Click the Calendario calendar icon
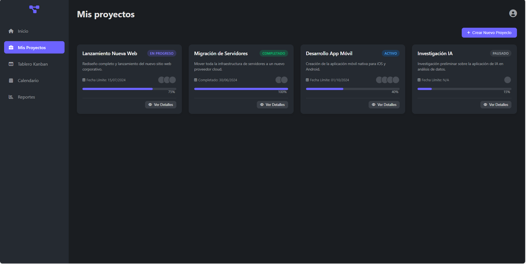Image resolution: width=526 pixels, height=264 pixels. [11, 81]
